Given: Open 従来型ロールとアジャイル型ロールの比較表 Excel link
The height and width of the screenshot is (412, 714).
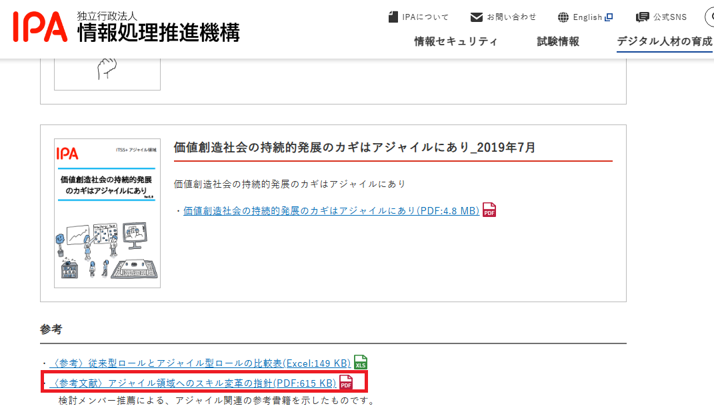Looking at the screenshot, I should tap(200, 363).
